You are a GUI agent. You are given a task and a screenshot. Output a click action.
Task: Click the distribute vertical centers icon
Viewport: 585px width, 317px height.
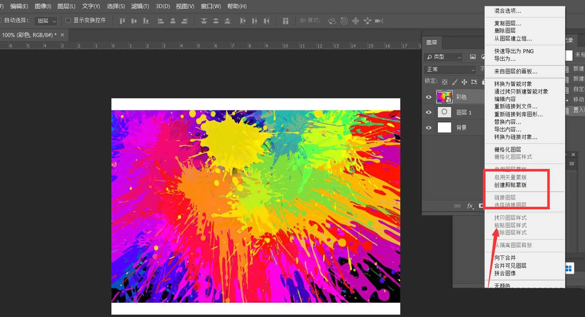[x=215, y=20]
